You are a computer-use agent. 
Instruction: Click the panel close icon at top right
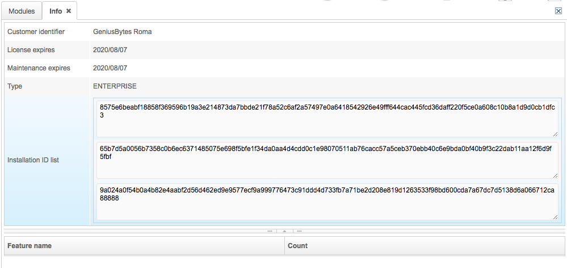tap(558, 11)
